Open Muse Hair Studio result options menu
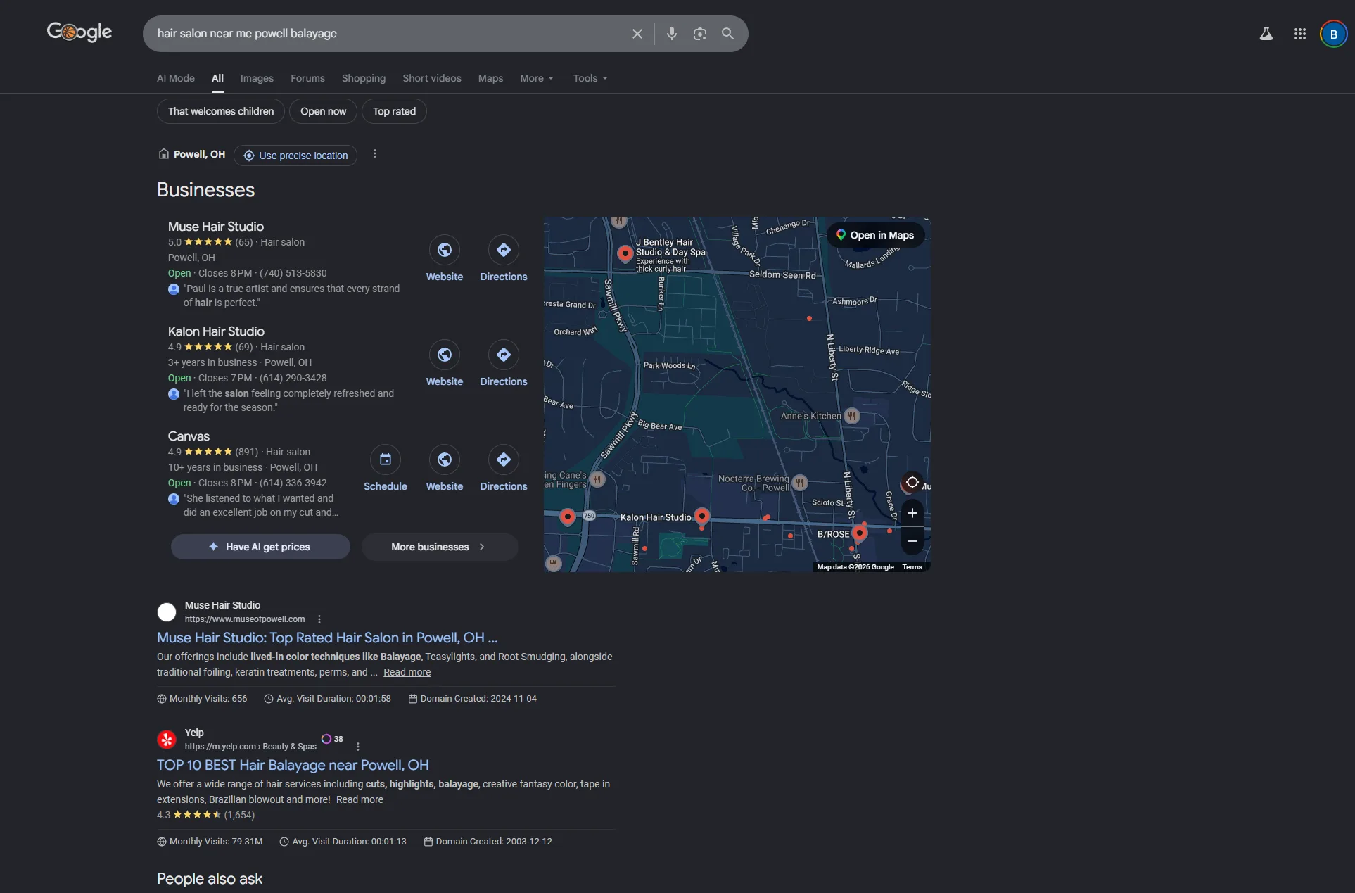This screenshot has height=893, width=1355. click(319, 619)
